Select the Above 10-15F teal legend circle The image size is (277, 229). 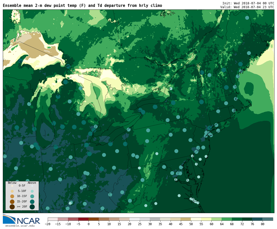click(x=32, y=196)
